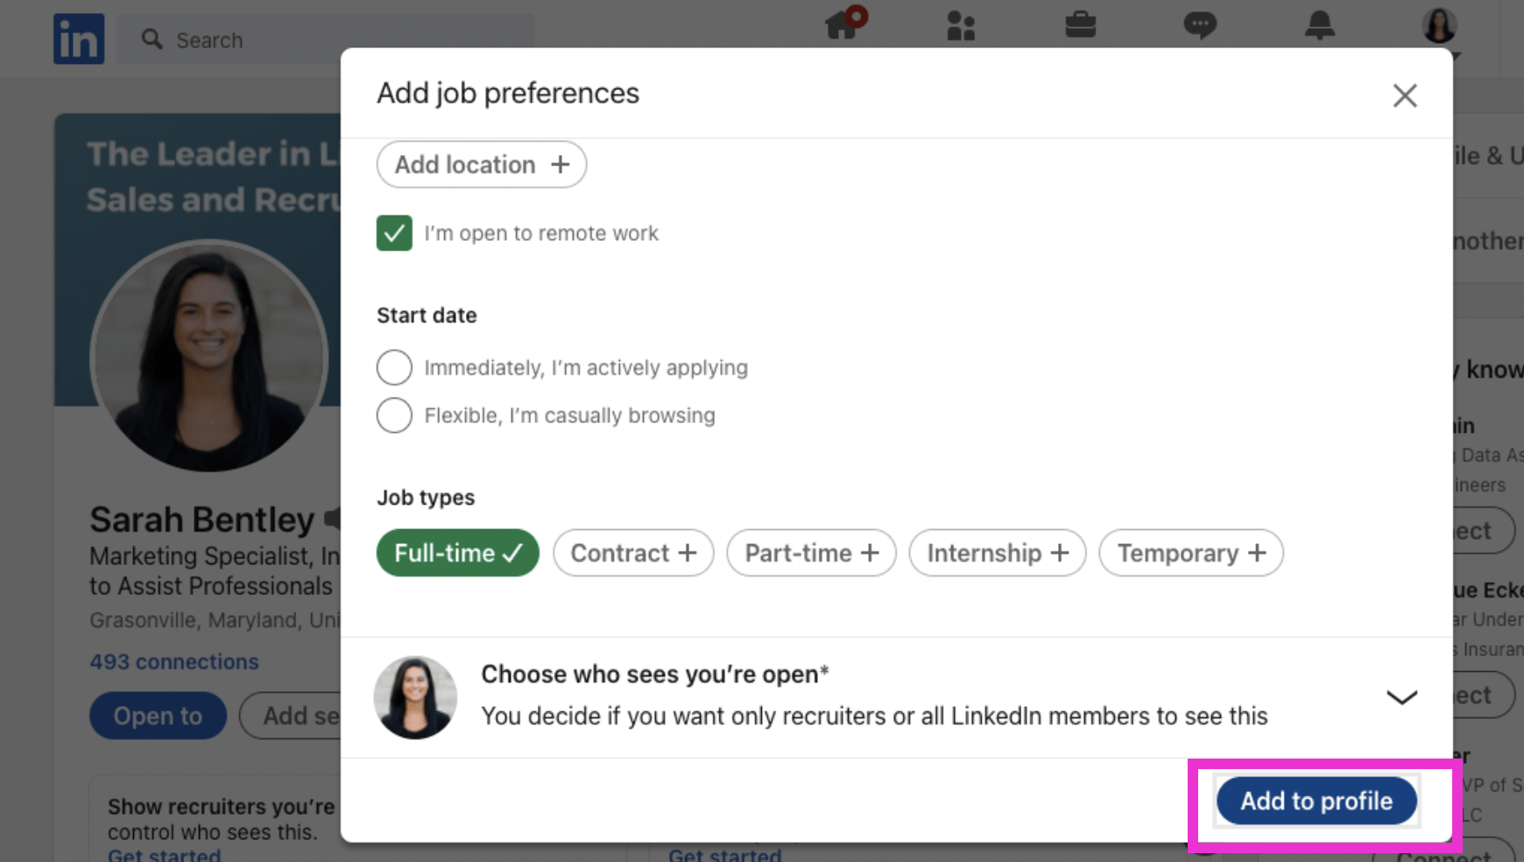The height and width of the screenshot is (862, 1524).
Task: Uncheck I'm open to remote work
Action: pos(394,233)
